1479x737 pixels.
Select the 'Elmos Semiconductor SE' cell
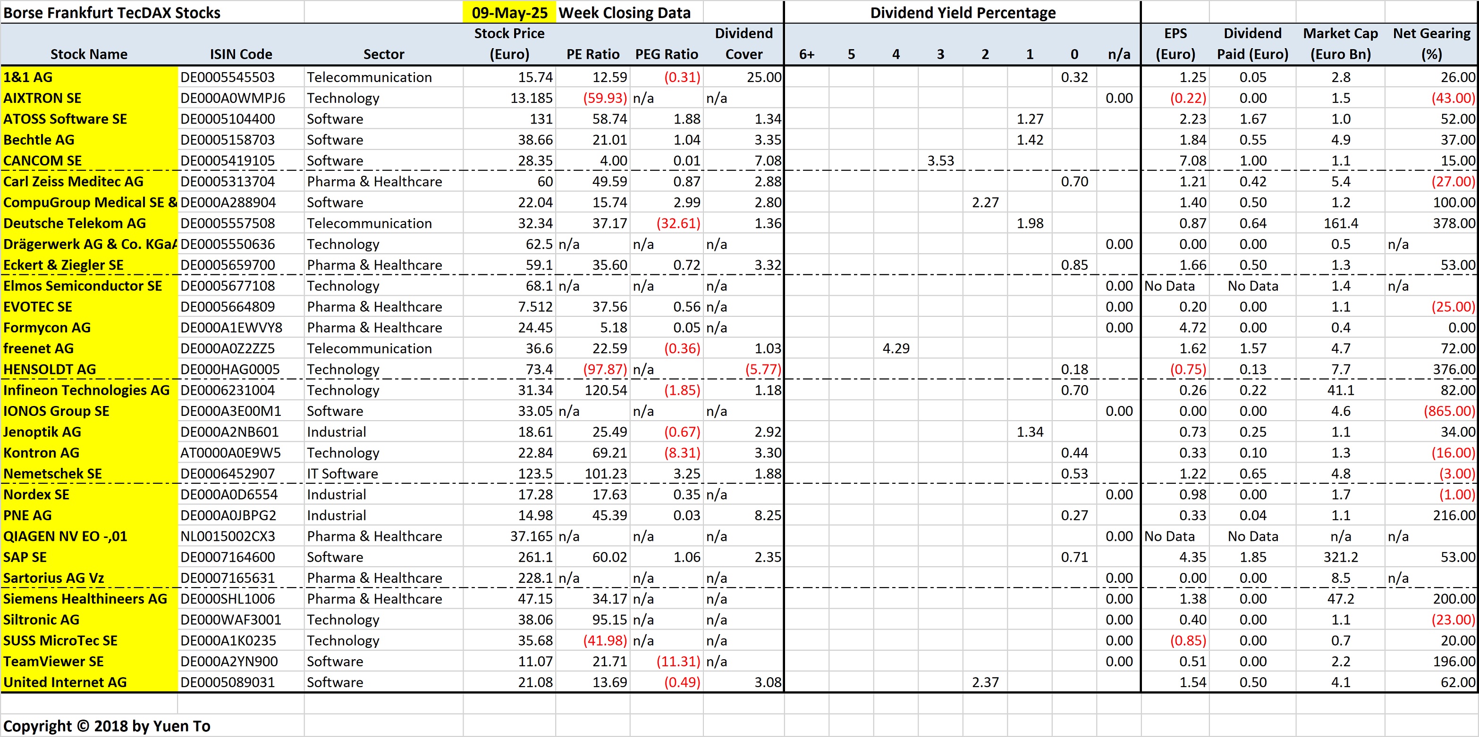[x=89, y=286]
